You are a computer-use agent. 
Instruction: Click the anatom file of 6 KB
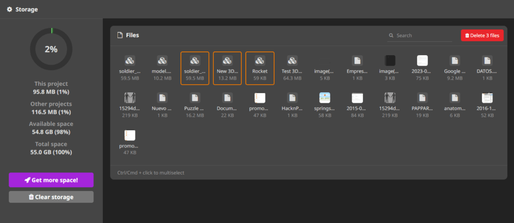click(x=455, y=98)
